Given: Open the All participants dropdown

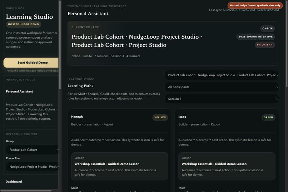Looking at the screenshot, I should (222, 87).
